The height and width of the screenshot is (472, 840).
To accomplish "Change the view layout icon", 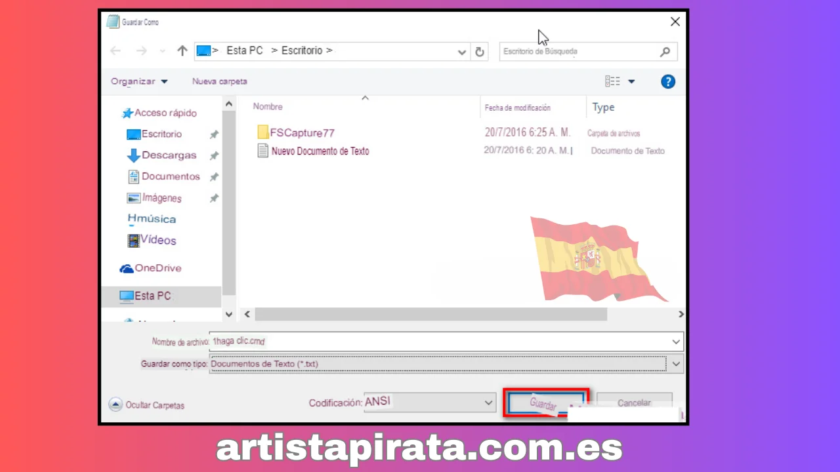I will tap(612, 81).
